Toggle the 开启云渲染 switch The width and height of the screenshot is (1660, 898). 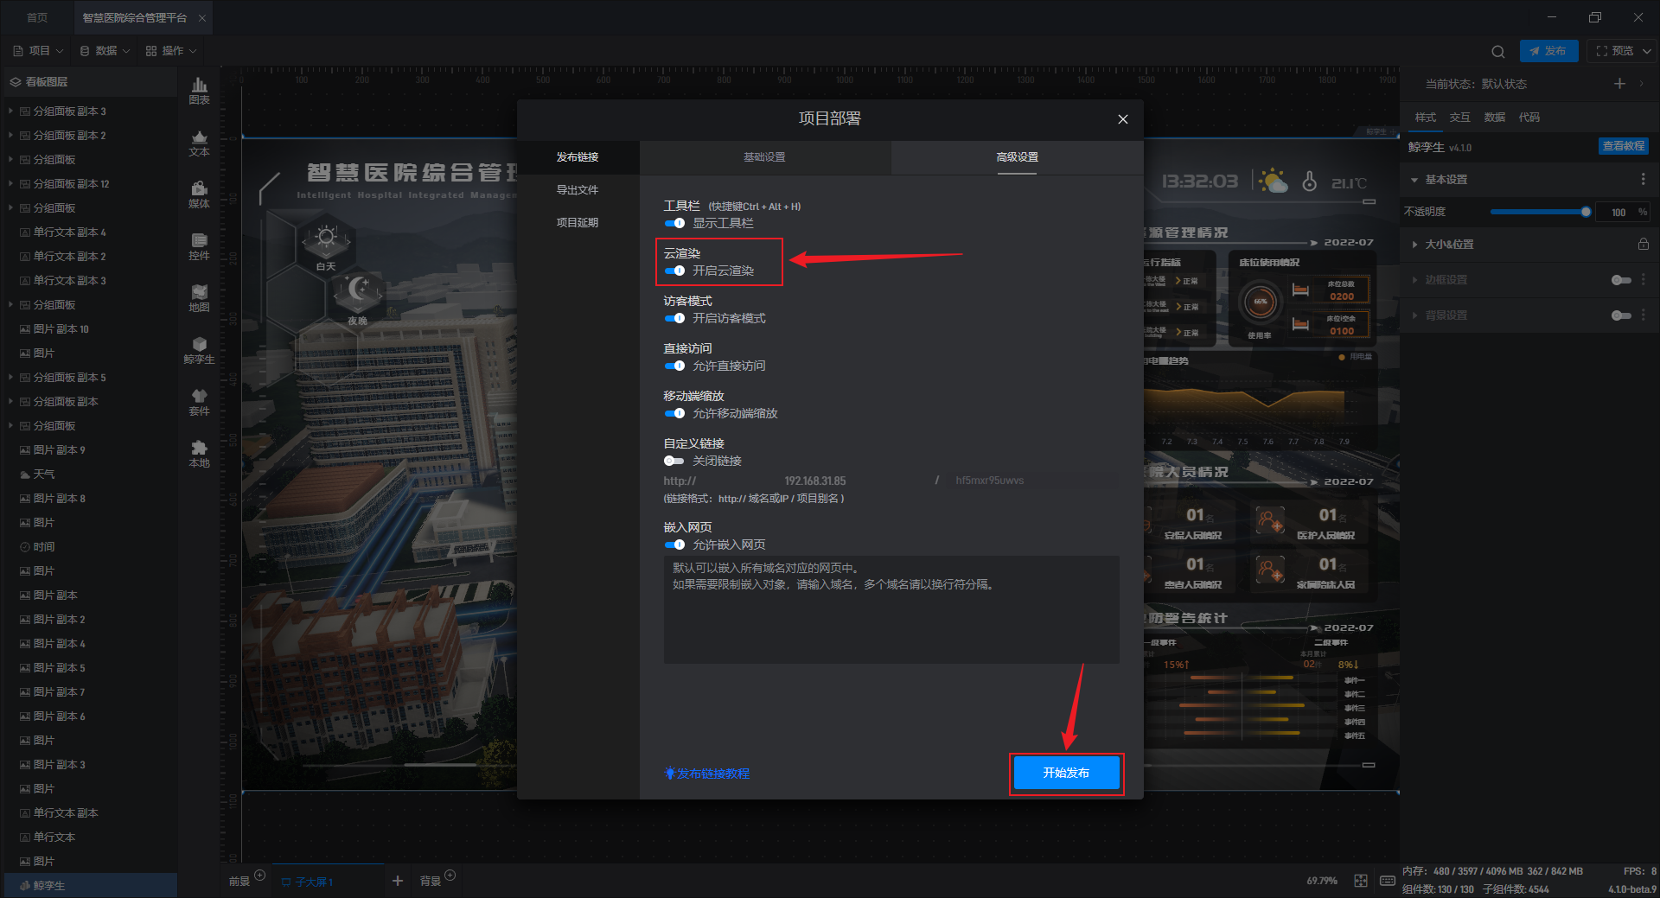tap(674, 271)
